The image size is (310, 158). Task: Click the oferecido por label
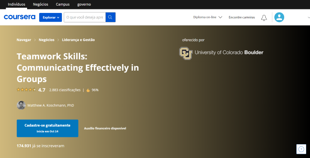tap(193, 40)
